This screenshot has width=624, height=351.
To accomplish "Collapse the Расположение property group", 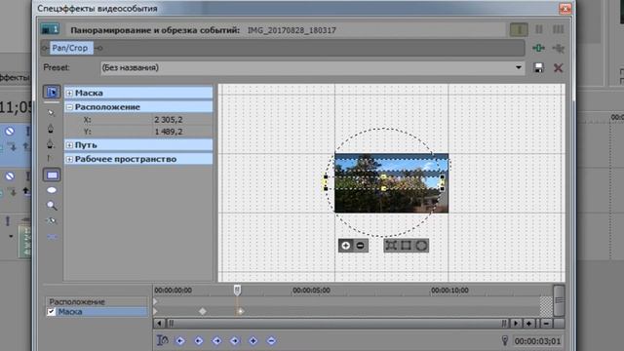I will pos(69,107).
